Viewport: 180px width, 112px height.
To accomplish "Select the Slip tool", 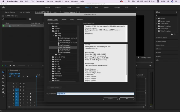I will (x=3, y=86).
